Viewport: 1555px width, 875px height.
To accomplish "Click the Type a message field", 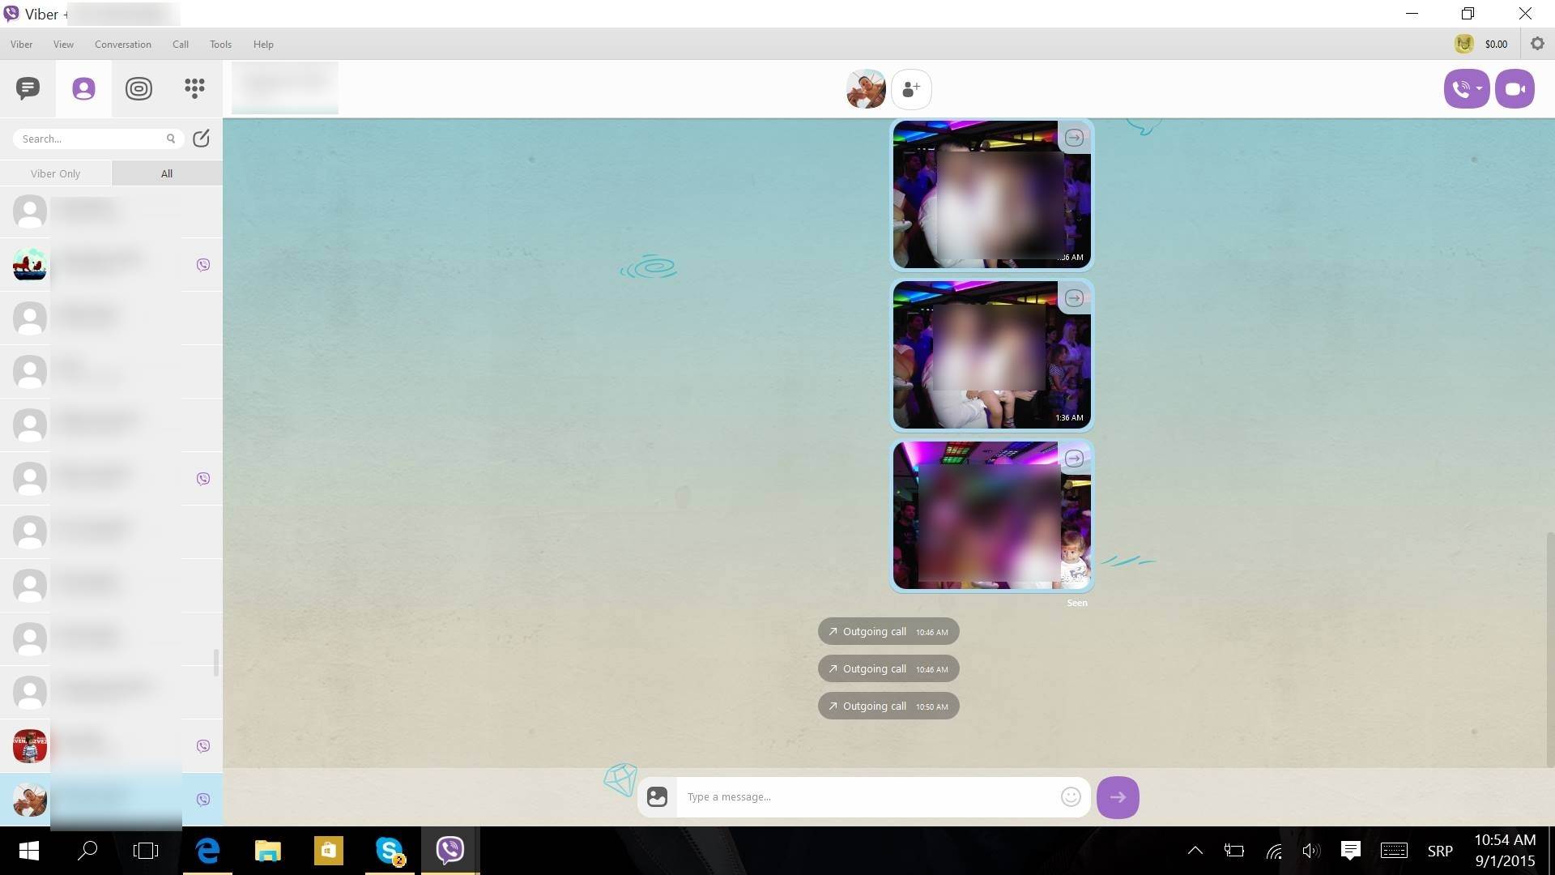I will pyautogui.click(x=867, y=797).
